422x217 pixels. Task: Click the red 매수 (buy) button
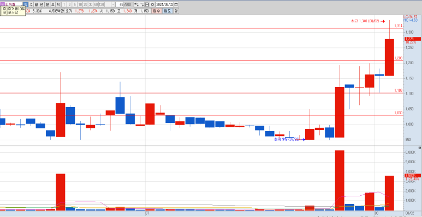tap(156, 11)
